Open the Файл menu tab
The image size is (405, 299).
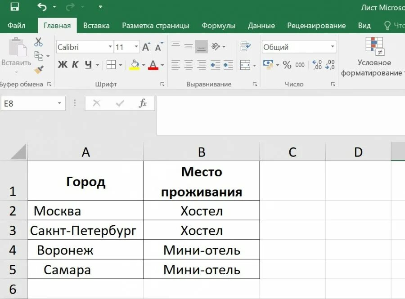point(16,26)
